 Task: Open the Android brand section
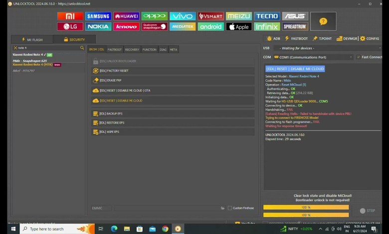(210, 26)
